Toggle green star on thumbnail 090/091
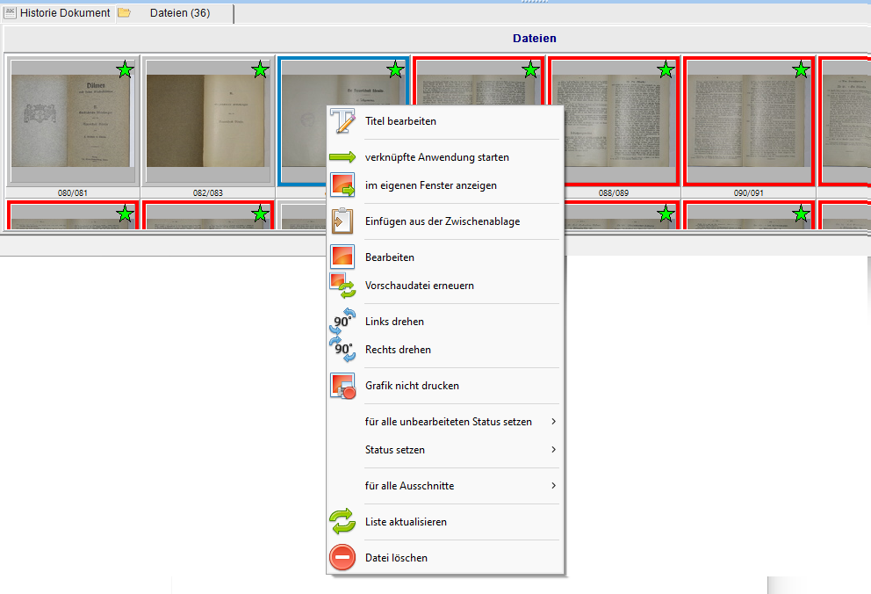Viewport: 871px width, 594px height. [x=801, y=69]
